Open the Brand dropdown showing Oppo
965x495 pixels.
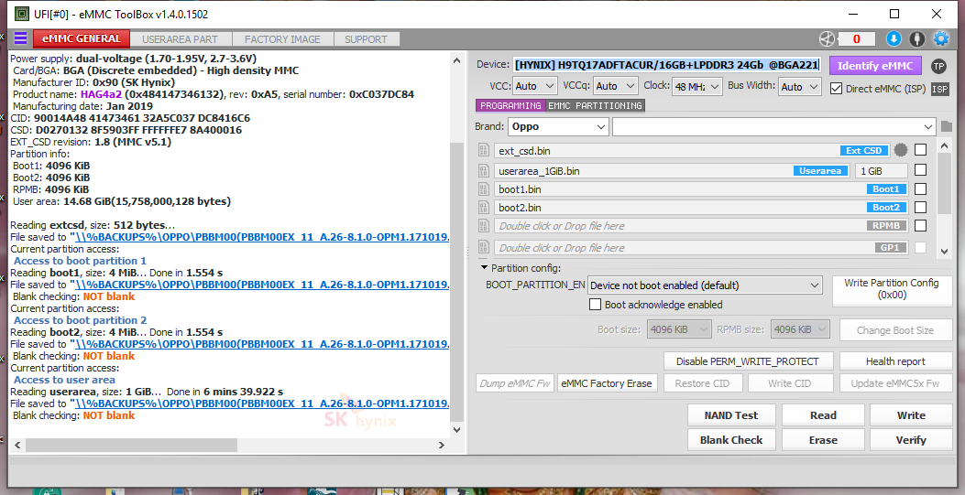coord(558,127)
